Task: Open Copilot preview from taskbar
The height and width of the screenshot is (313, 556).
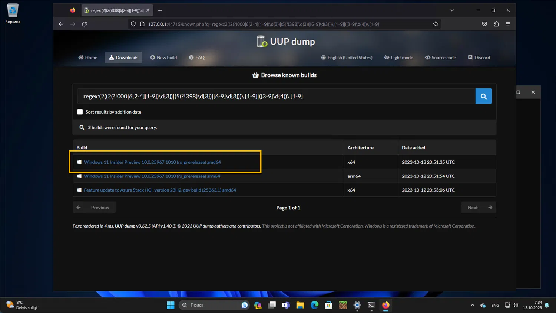Action: [x=258, y=305]
